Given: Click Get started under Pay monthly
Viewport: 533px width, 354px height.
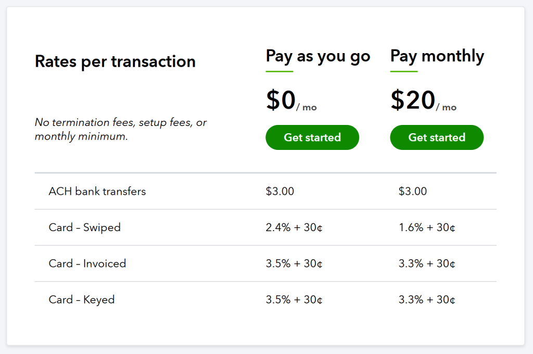Looking at the screenshot, I should [437, 137].
